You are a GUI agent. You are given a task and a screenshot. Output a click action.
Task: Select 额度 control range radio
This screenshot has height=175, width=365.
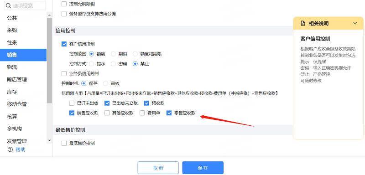pos(91,54)
